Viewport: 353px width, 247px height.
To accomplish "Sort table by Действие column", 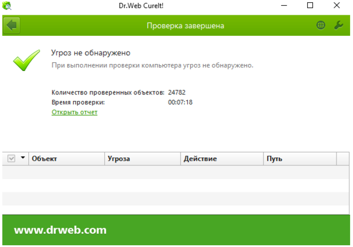I will (222, 159).
